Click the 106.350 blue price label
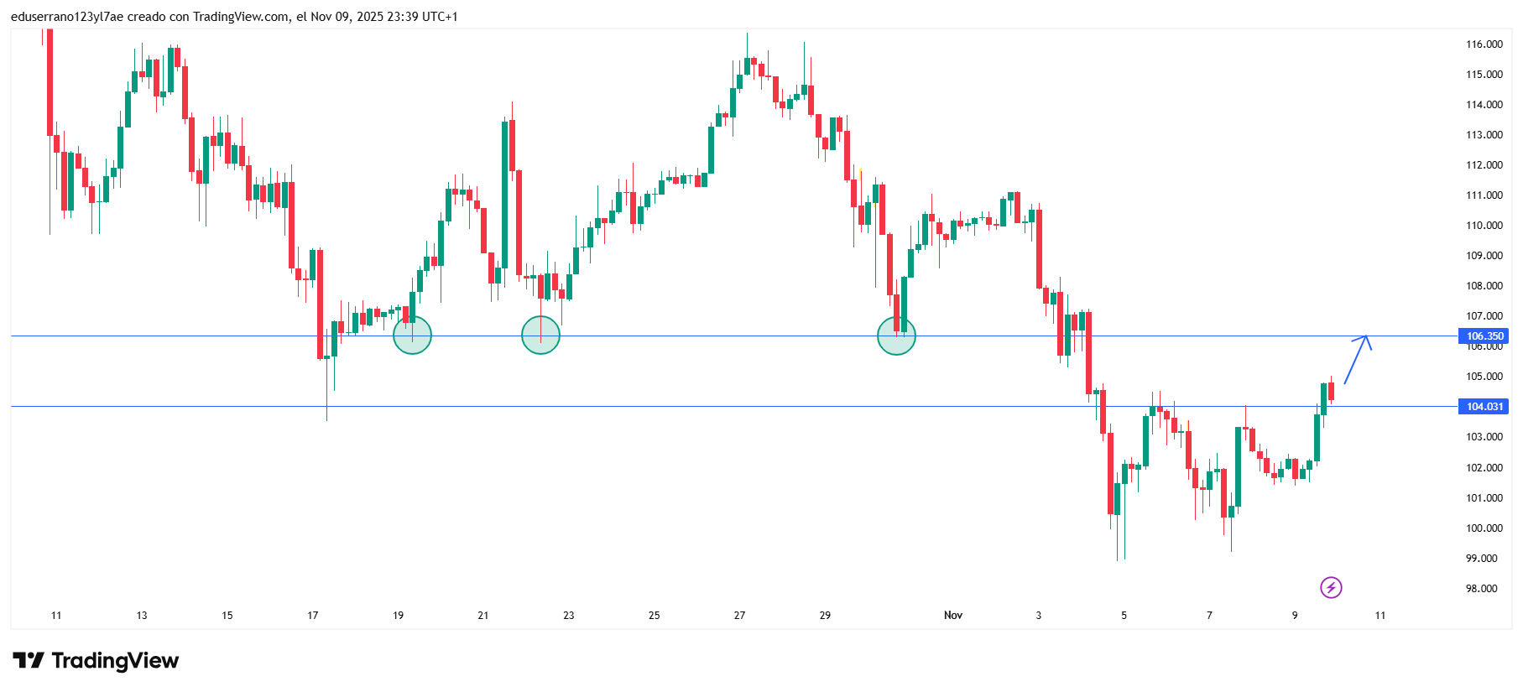Screen dimensions: 1523x692 coord(1484,336)
